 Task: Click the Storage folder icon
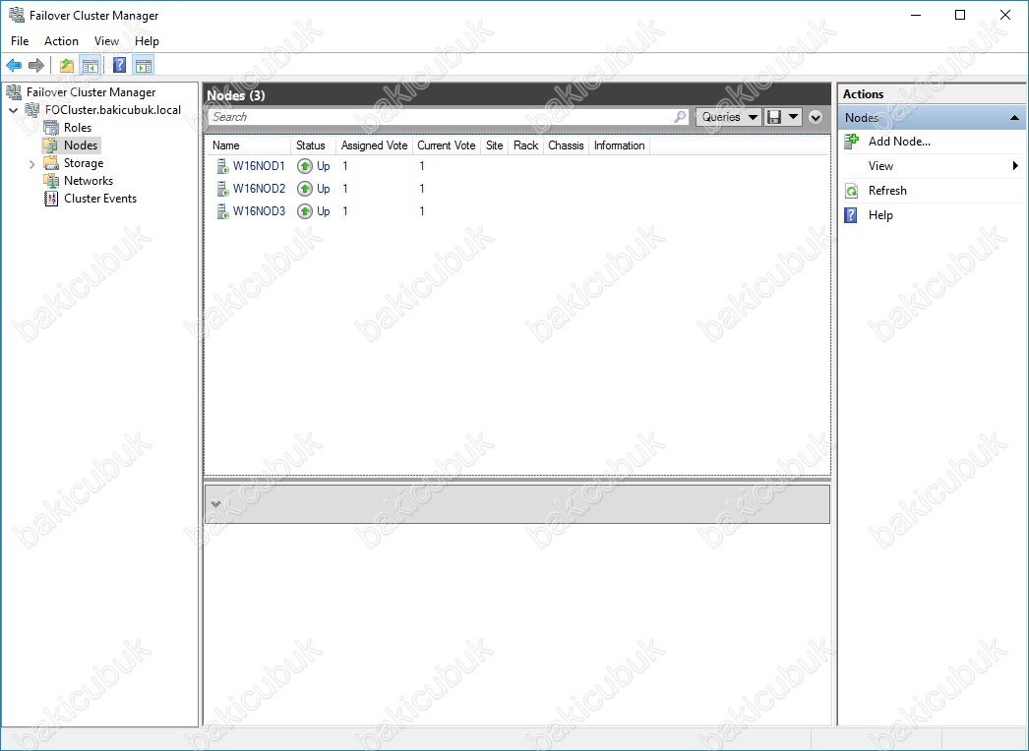point(50,162)
